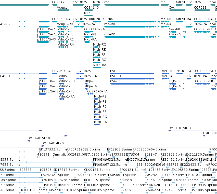Screen dimensions: 217x194
Task: Select protein Mtch-PE
Action: (x=100, y=96)
